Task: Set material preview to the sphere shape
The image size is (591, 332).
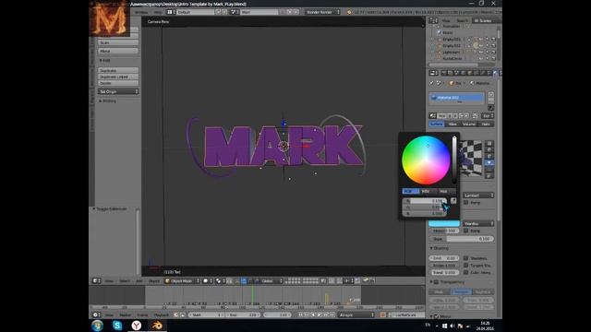Action: (489, 149)
